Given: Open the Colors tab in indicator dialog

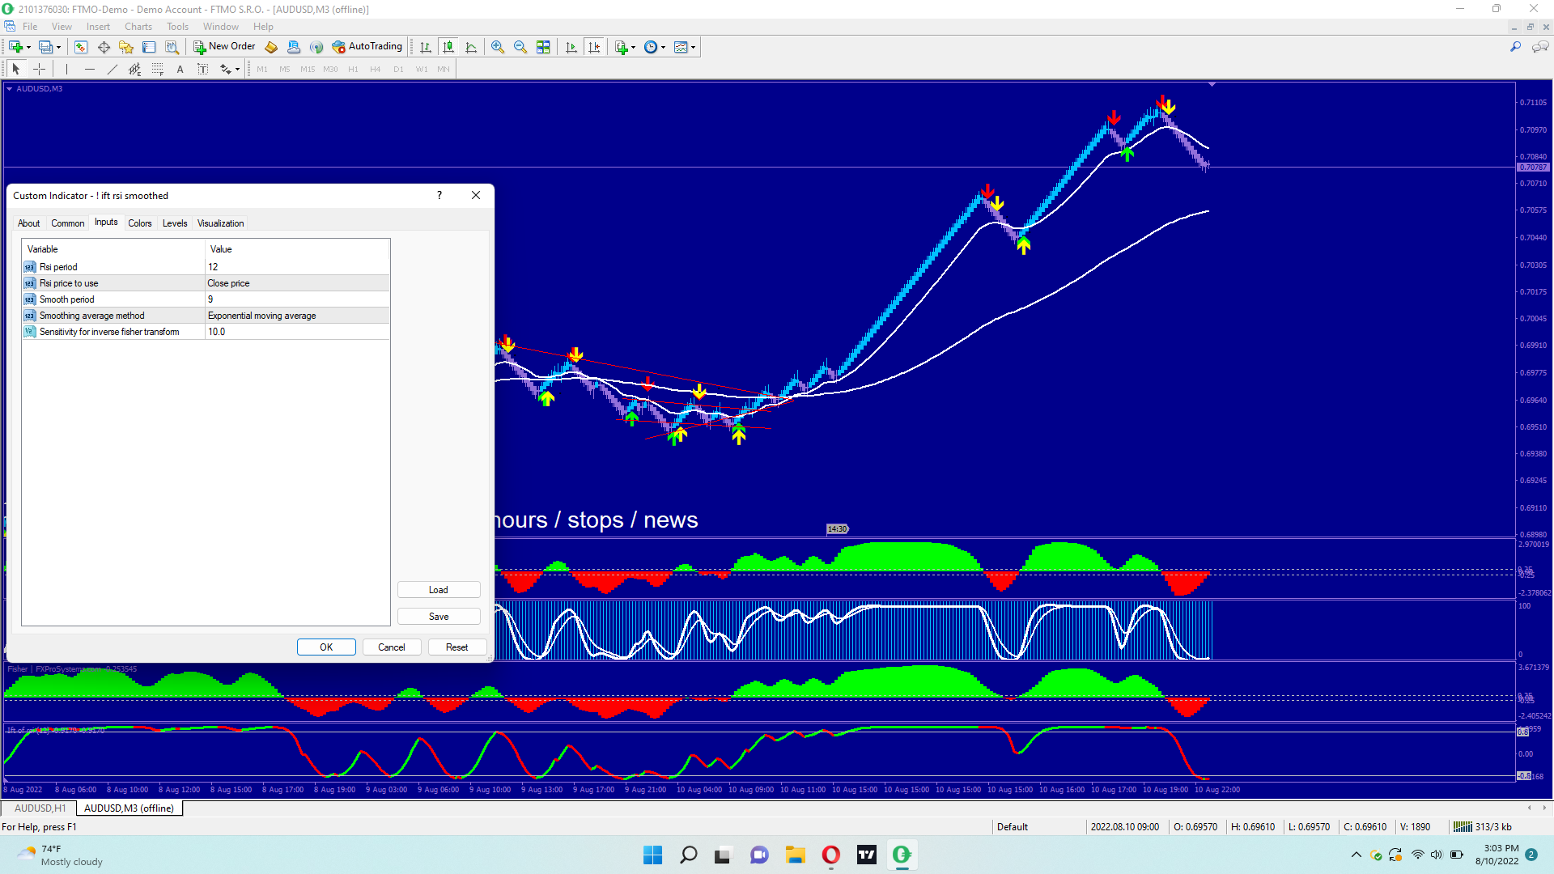Looking at the screenshot, I should (139, 223).
